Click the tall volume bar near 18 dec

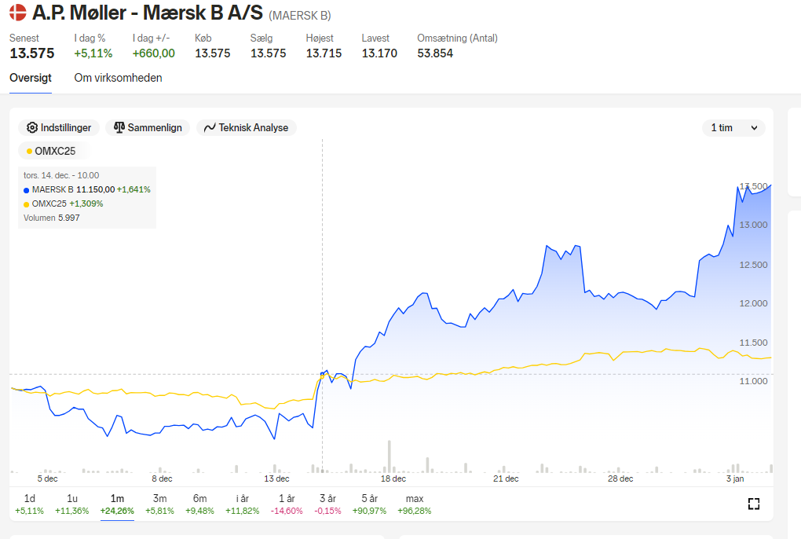[x=390, y=456]
